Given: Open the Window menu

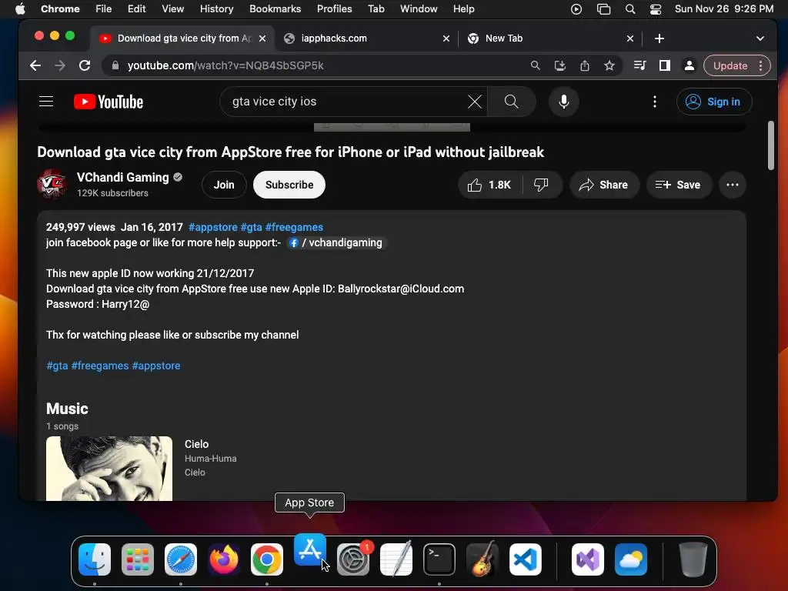Looking at the screenshot, I should tap(419, 9).
